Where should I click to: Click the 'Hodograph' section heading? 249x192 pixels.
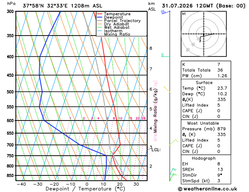pyautogui.click(x=204, y=158)
